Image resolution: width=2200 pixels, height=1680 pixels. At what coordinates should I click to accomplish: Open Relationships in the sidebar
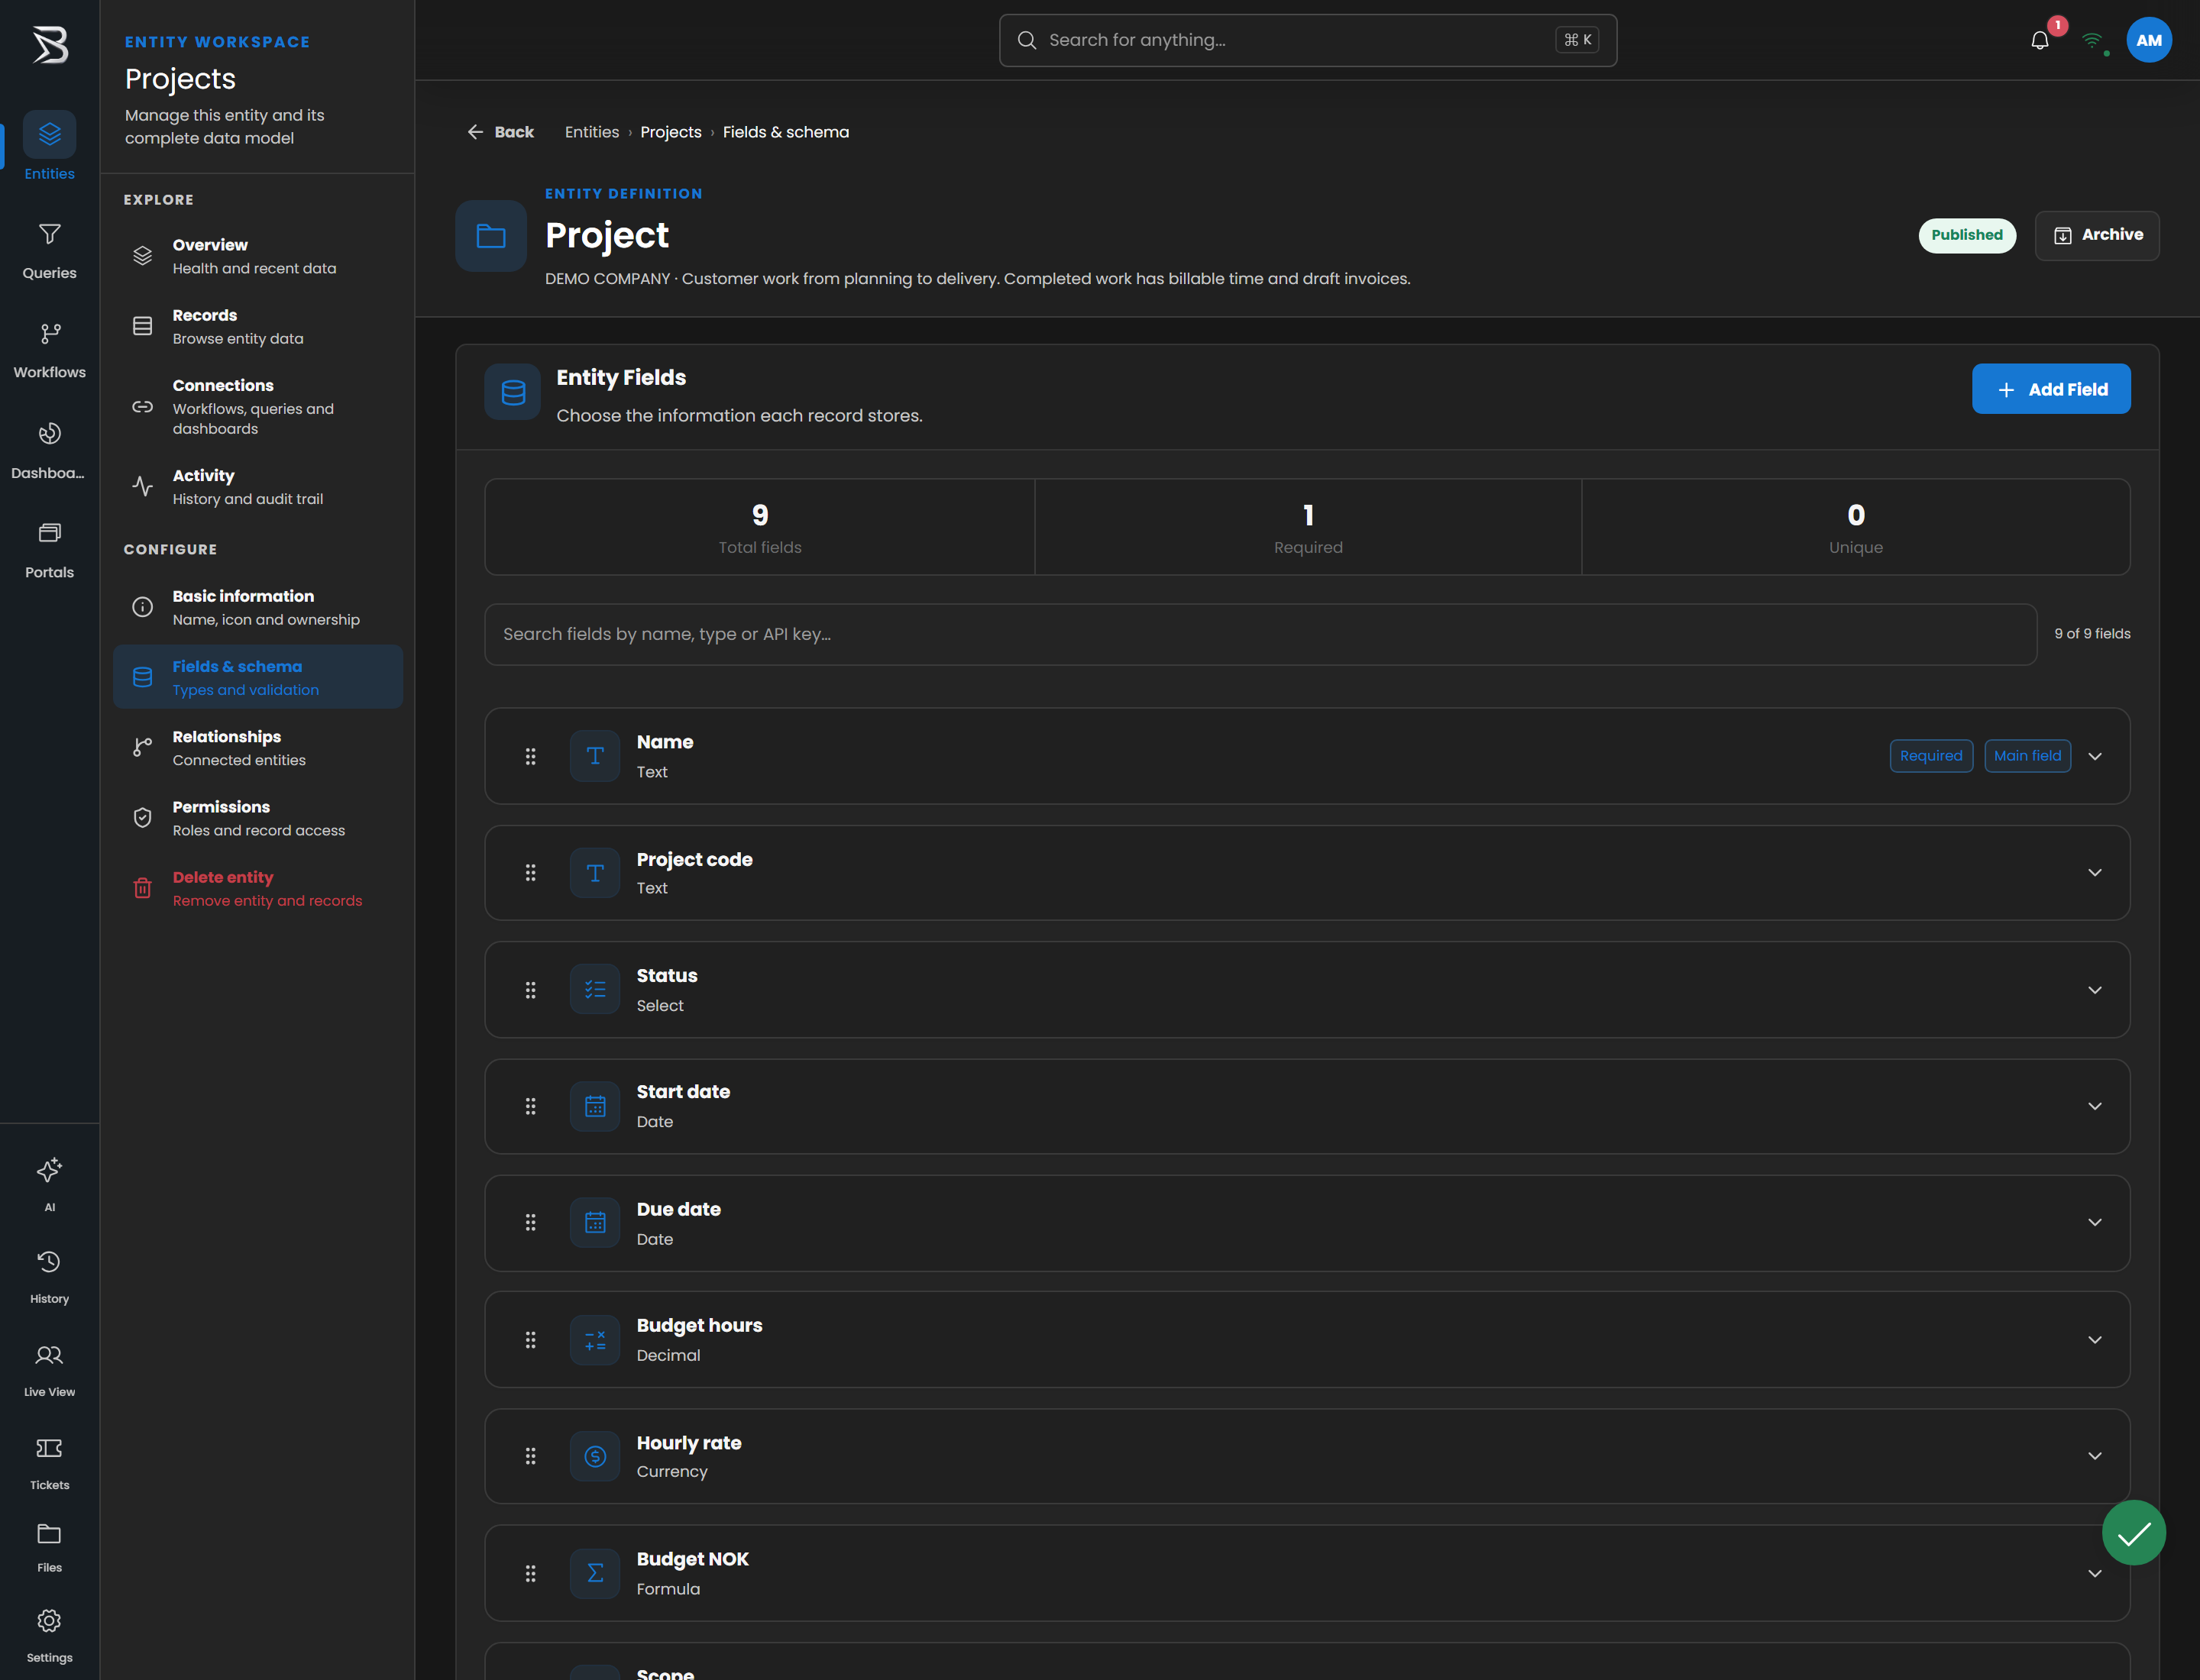coord(258,747)
